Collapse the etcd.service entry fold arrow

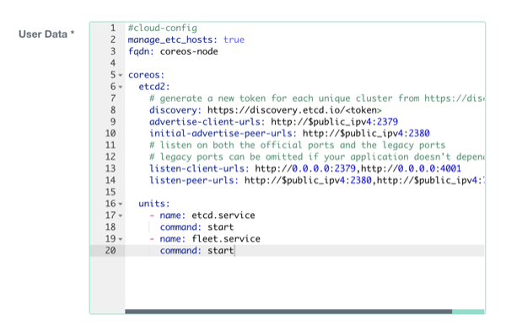121,216
